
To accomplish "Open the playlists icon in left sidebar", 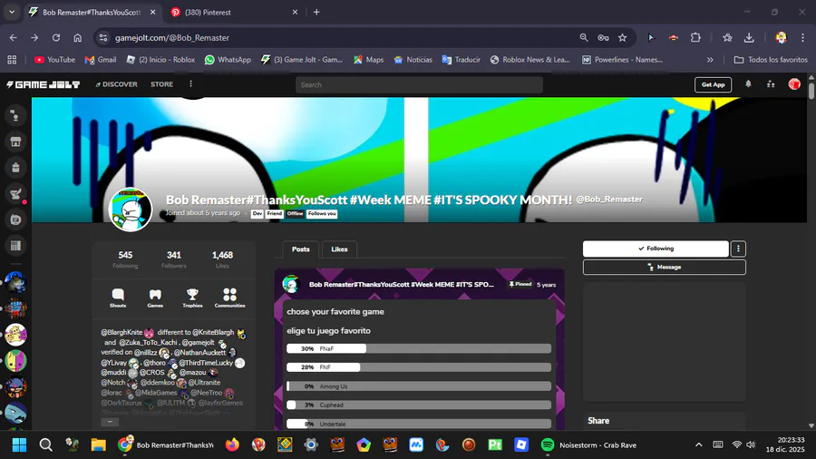I will click(x=15, y=246).
